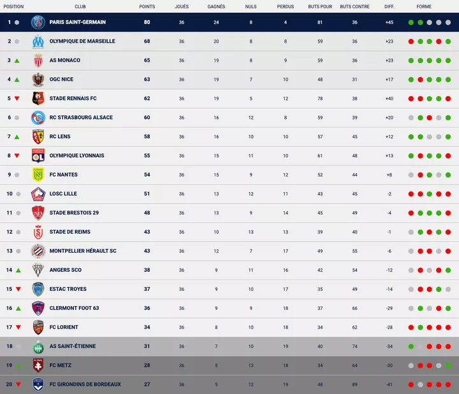Select the AS Monaco crest icon
The width and height of the screenshot is (459, 394).
coord(38,60)
